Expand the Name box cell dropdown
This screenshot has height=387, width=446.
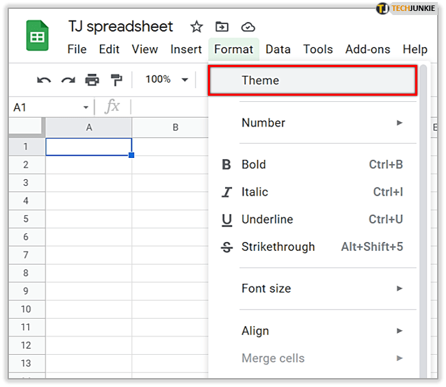pyautogui.click(x=86, y=107)
